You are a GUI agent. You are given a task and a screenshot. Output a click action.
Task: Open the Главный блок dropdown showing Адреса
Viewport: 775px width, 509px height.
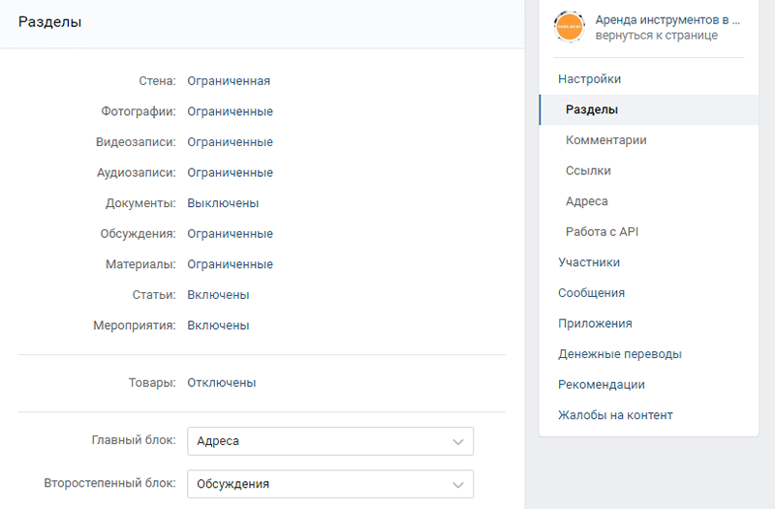tap(330, 441)
